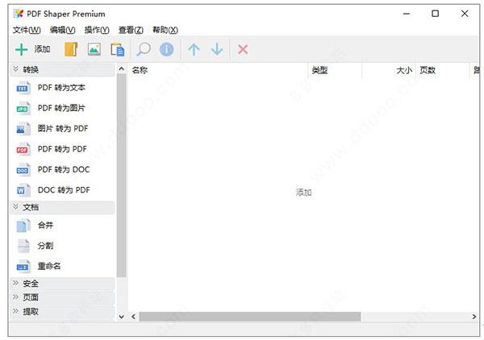Click the split 分割 document icon
This screenshot has height=340, width=484.
pos(23,246)
